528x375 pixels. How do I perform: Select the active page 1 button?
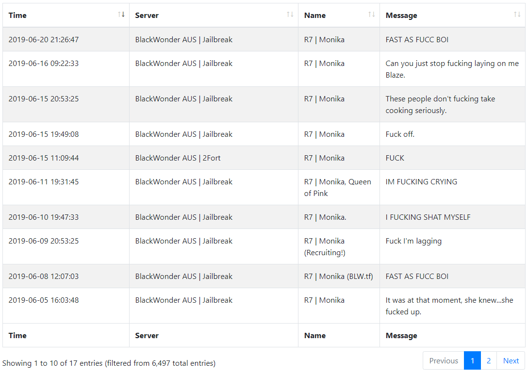(x=473, y=360)
